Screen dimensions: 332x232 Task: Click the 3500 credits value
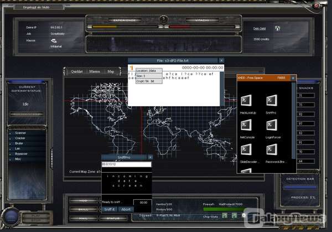tap(261, 39)
